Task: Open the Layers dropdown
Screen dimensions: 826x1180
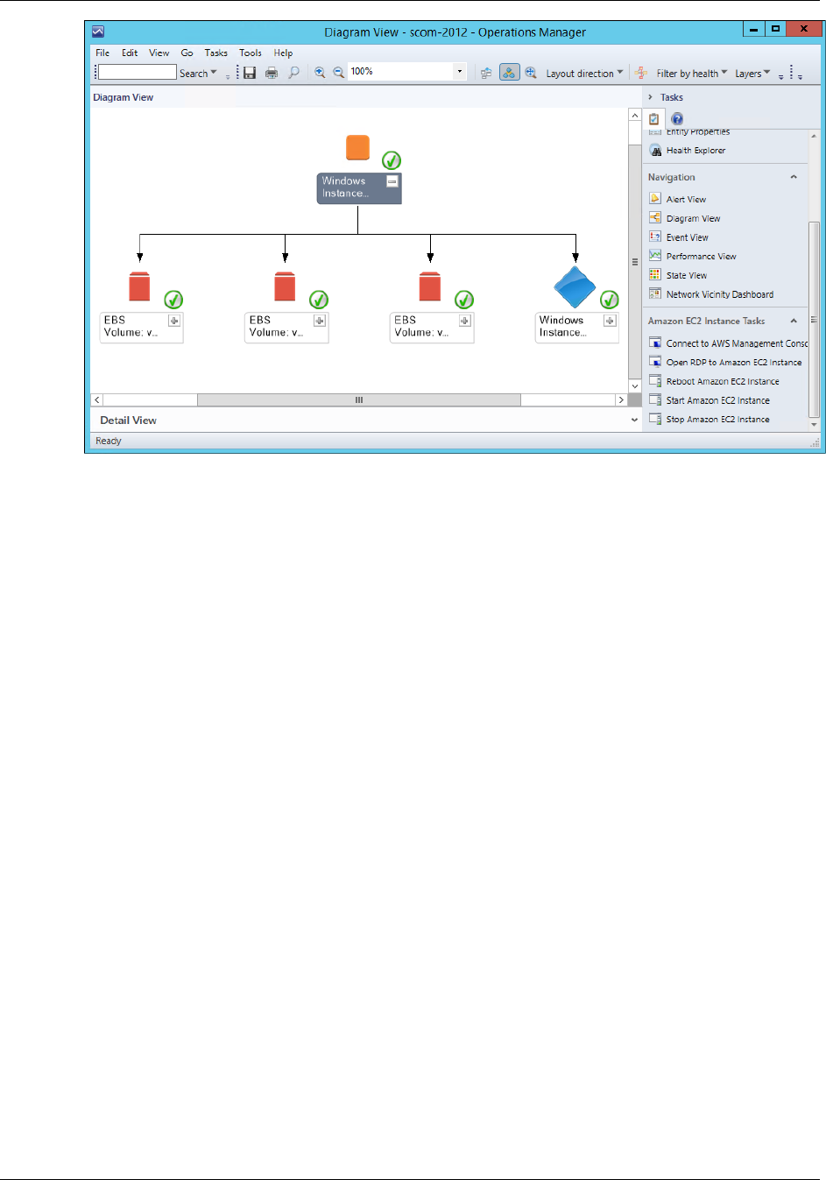Action: 767,73
